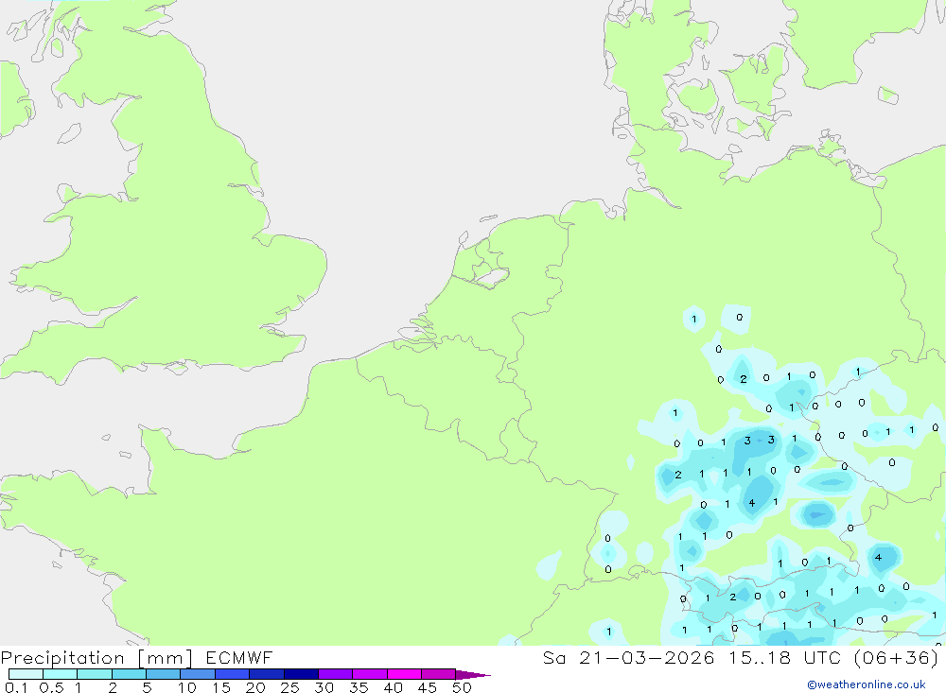The height and width of the screenshot is (693, 946).
Task: Click the 35–40 mm violet legend swatch
Action: (x=370, y=674)
